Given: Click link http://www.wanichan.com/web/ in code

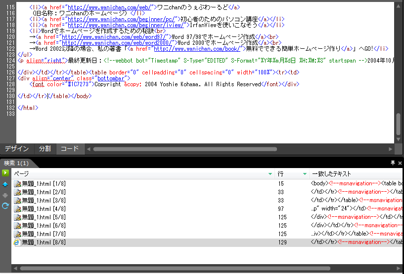Looking at the screenshot, I should click(109, 7).
